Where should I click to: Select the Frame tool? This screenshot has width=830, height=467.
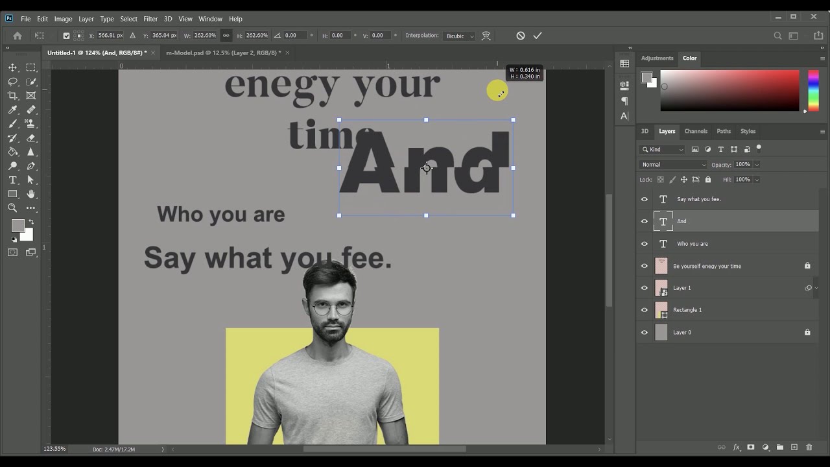coord(30,96)
